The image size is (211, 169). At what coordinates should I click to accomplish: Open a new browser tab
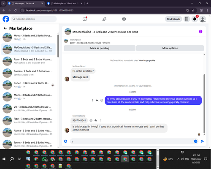click(87, 3)
